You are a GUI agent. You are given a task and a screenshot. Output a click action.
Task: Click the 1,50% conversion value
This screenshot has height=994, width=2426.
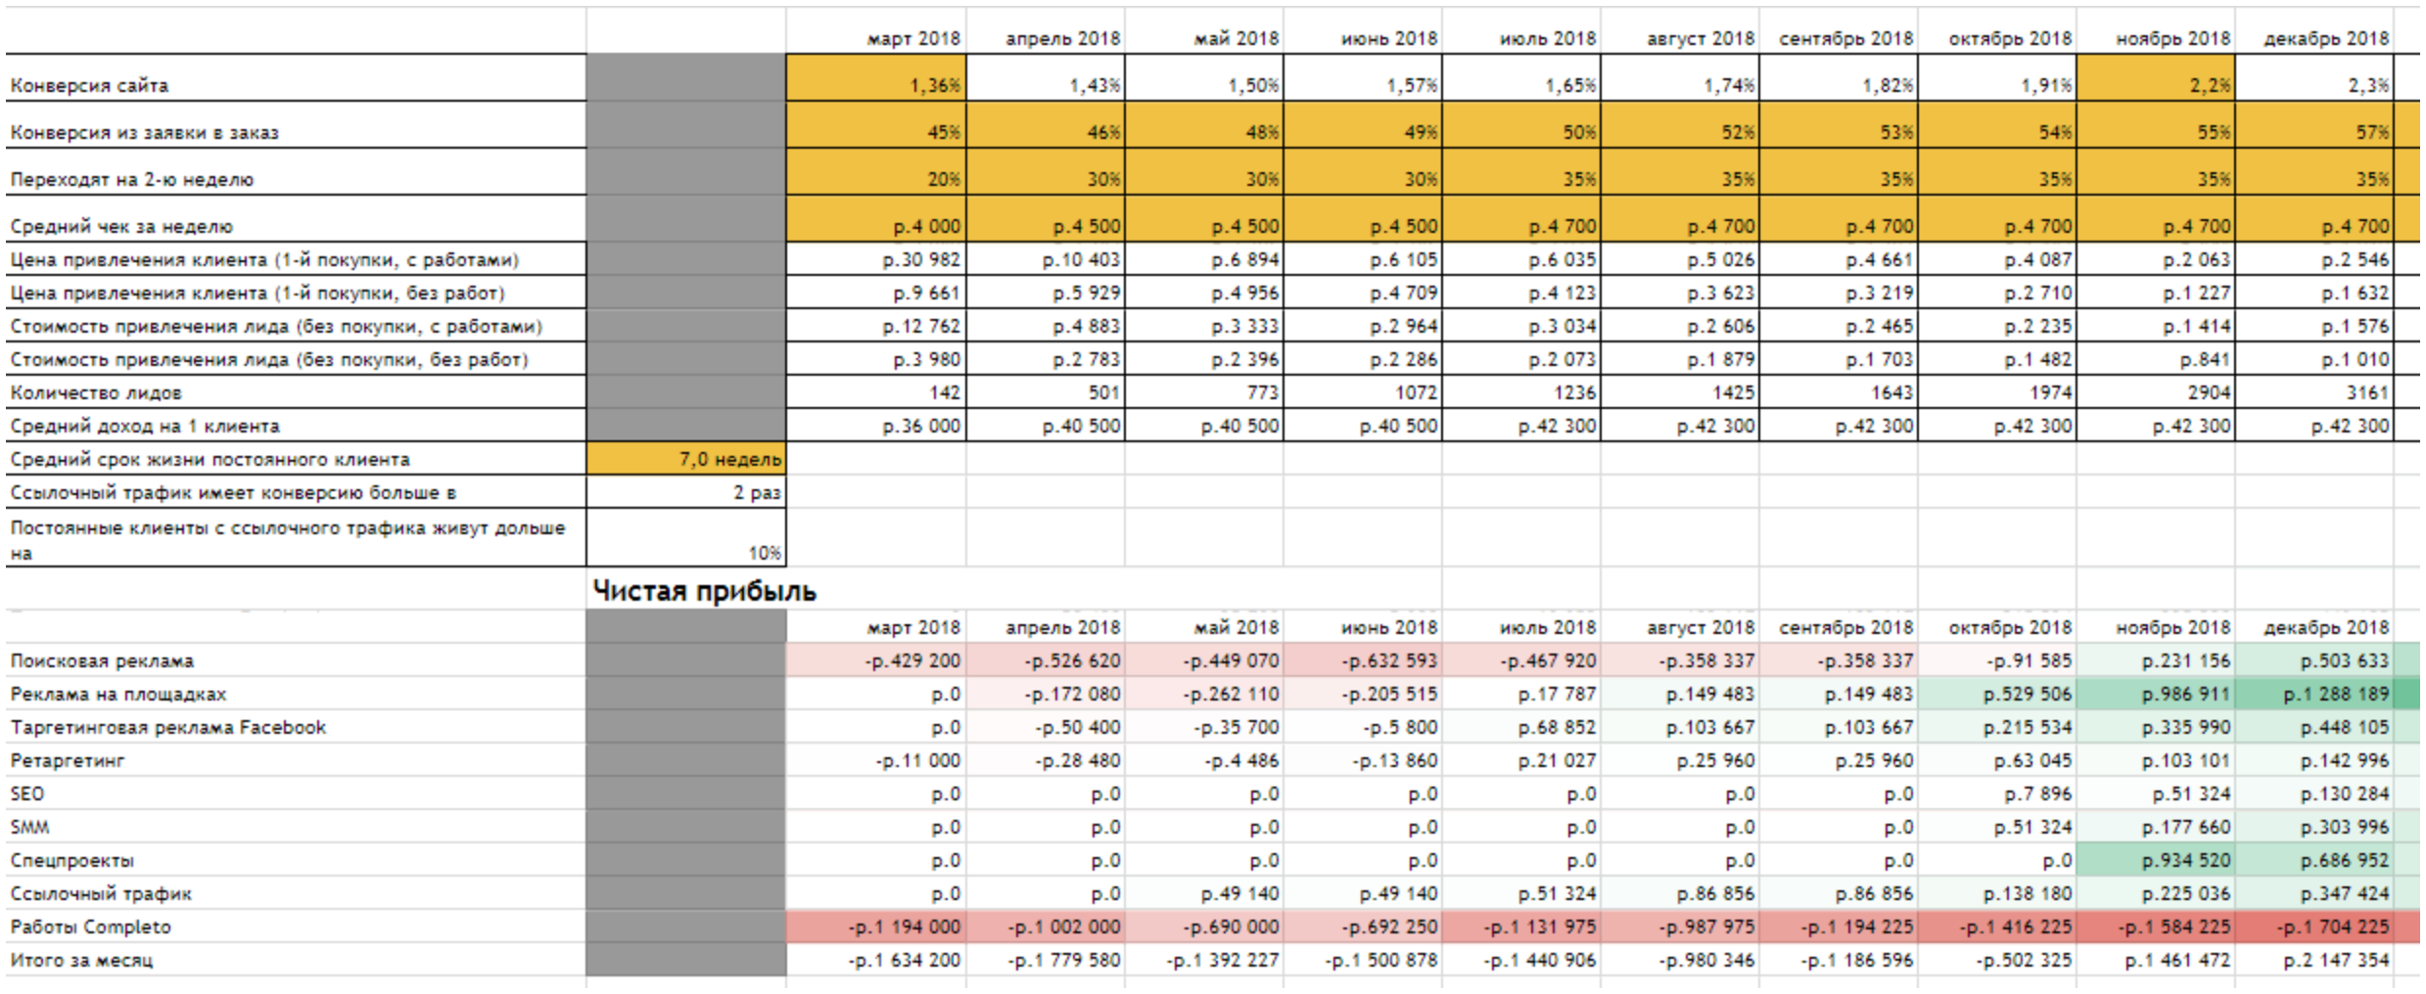1203,77
